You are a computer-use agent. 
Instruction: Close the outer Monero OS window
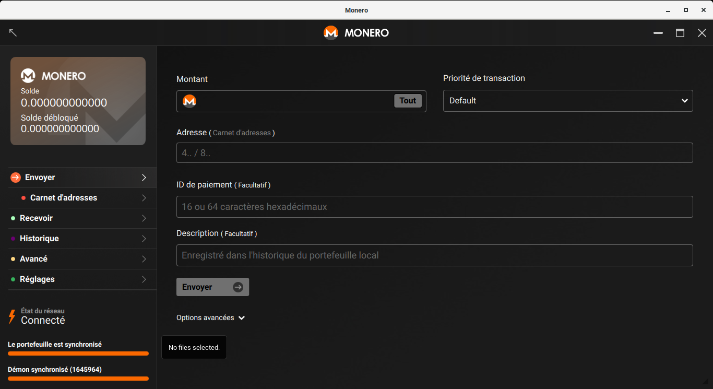point(702,10)
